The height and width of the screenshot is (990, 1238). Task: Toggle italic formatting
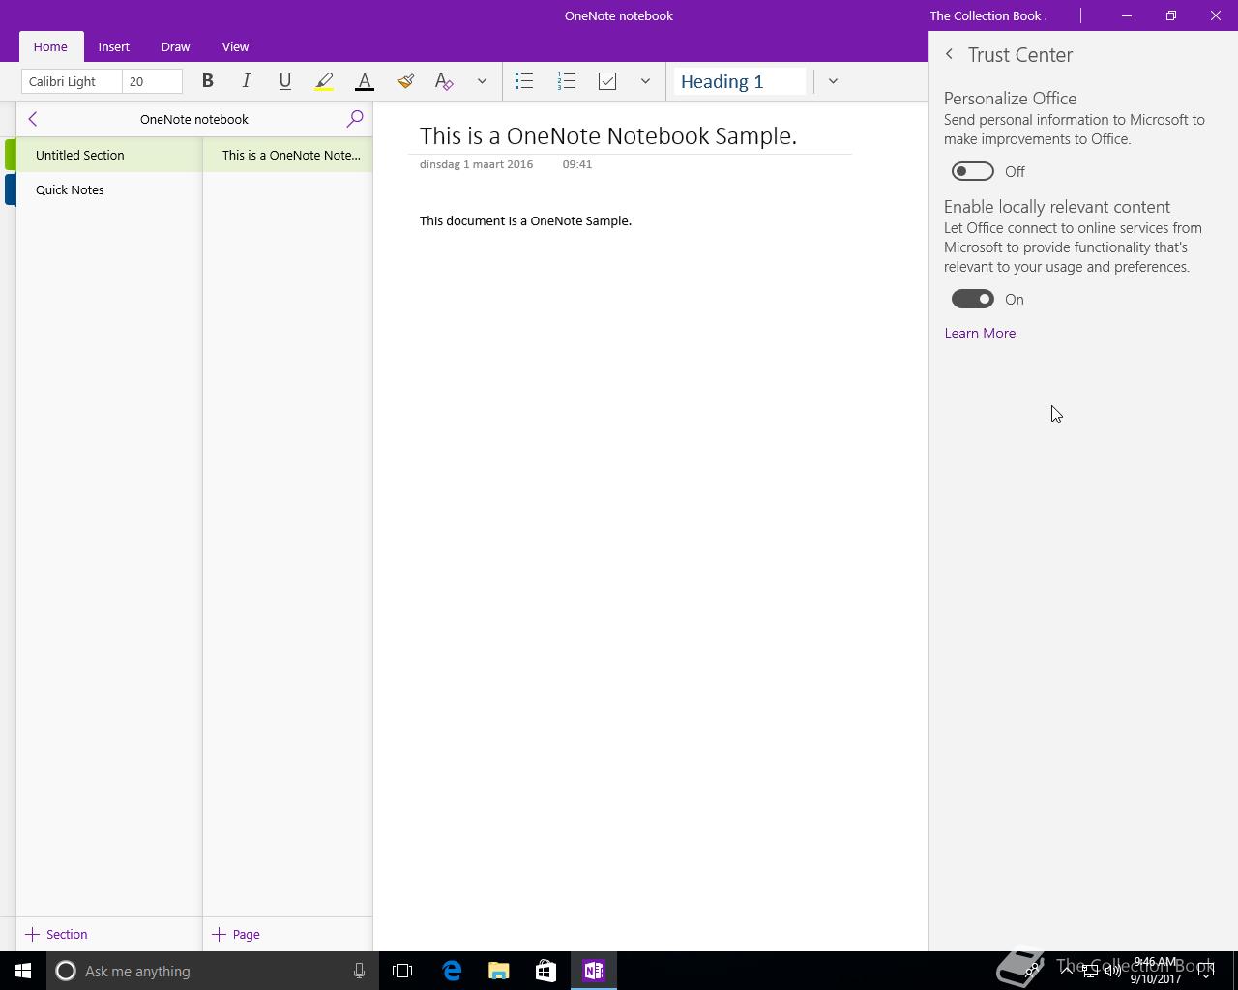click(x=246, y=81)
